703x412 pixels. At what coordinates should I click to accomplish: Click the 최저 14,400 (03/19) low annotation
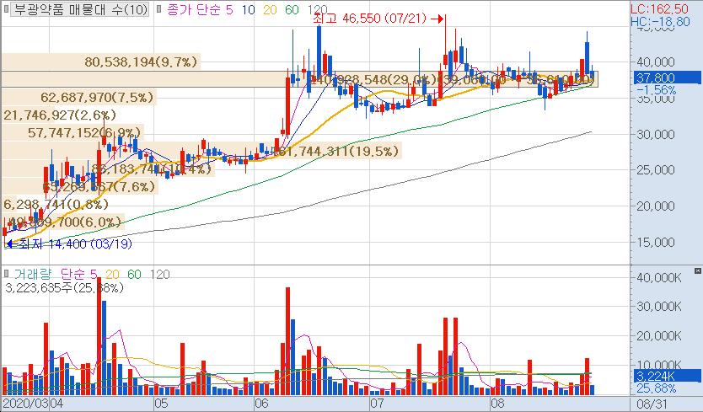click(69, 243)
